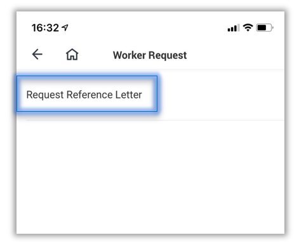This screenshot has width=299, height=242.
Task: Click the Wi-Fi status icon
Action: 248,27
